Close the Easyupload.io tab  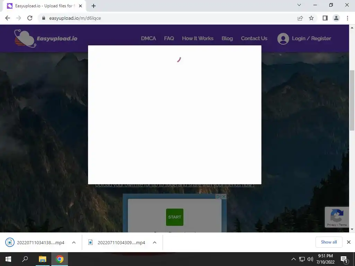80,6
